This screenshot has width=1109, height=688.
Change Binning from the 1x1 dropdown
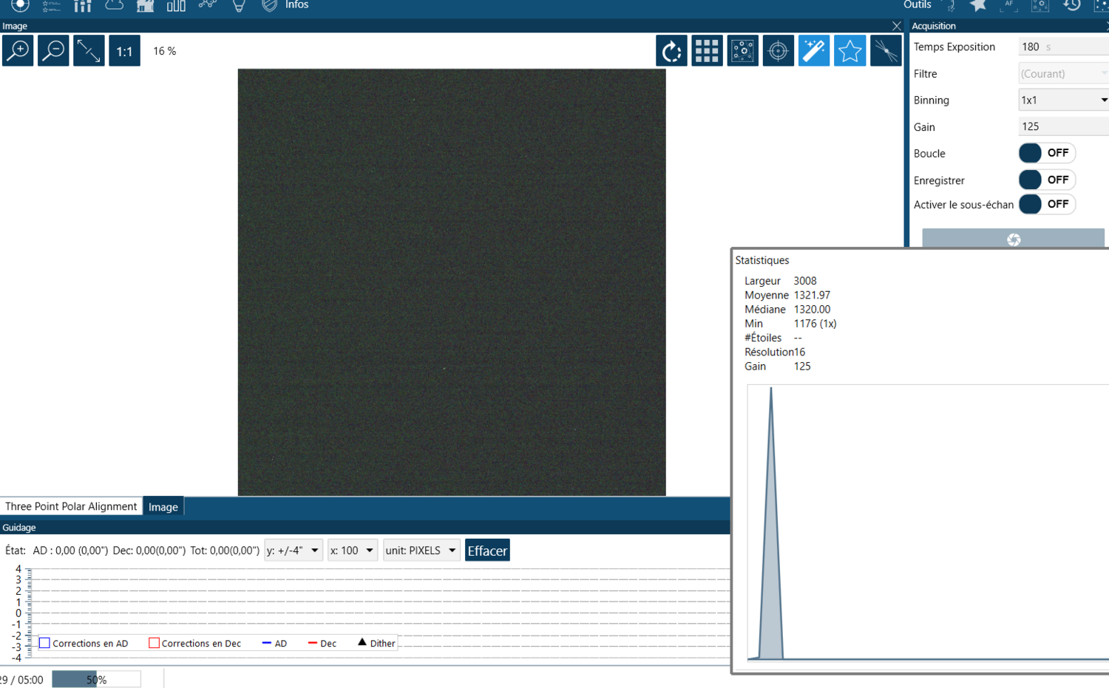pos(1063,99)
